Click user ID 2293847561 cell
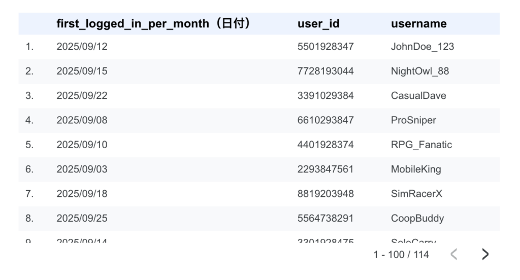 tap(325, 169)
